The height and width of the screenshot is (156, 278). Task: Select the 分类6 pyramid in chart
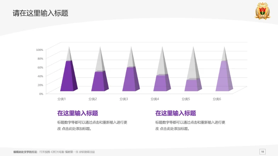(x=224, y=69)
